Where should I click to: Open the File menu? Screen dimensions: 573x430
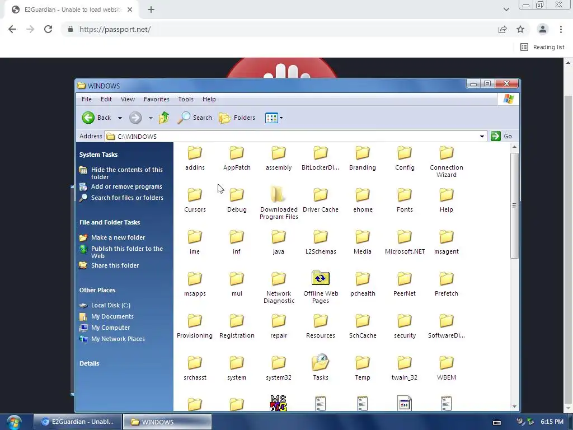87,99
